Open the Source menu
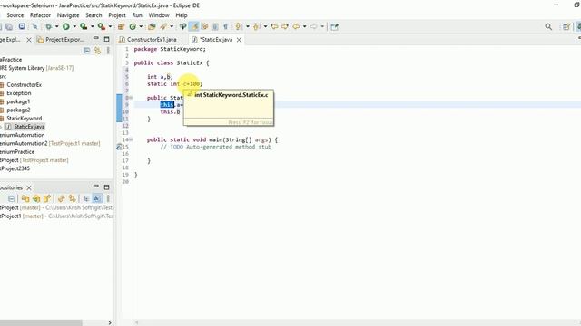This screenshot has height=326, width=581. pos(15,15)
